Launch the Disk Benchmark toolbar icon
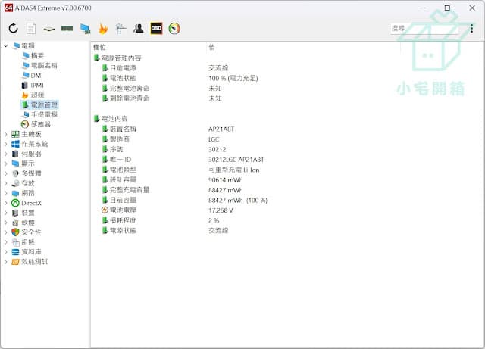This screenshot has width=485, height=349. click(x=49, y=29)
